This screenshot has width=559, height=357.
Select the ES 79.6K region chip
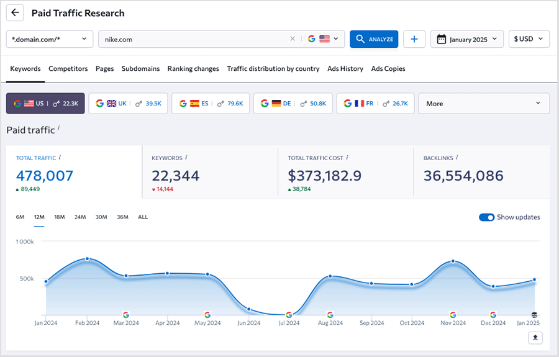click(x=211, y=104)
